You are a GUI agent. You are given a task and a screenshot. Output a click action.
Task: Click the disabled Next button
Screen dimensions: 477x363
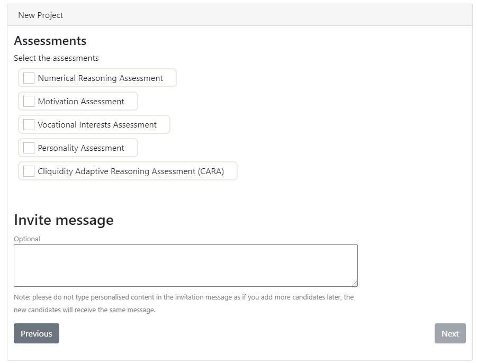tap(449, 333)
